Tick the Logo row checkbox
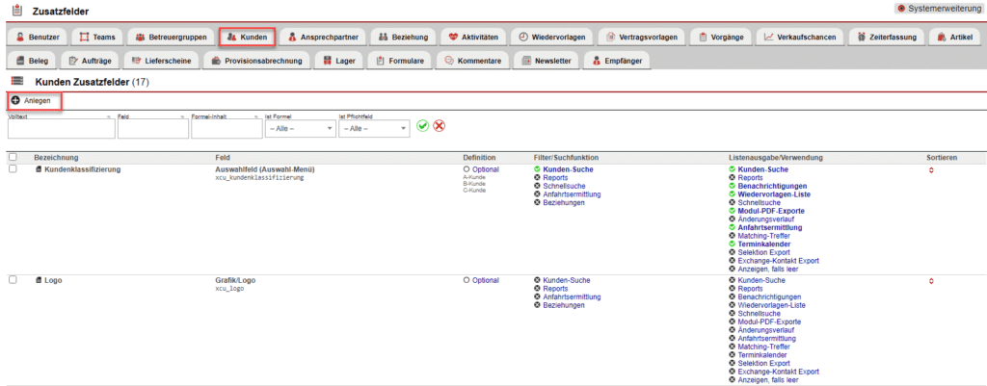The width and height of the screenshot is (987, 386). (13, 280)
